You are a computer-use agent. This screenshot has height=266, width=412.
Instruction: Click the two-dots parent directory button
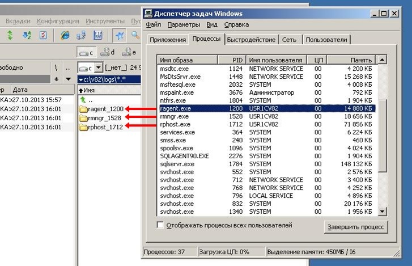[x=68, y=68]
